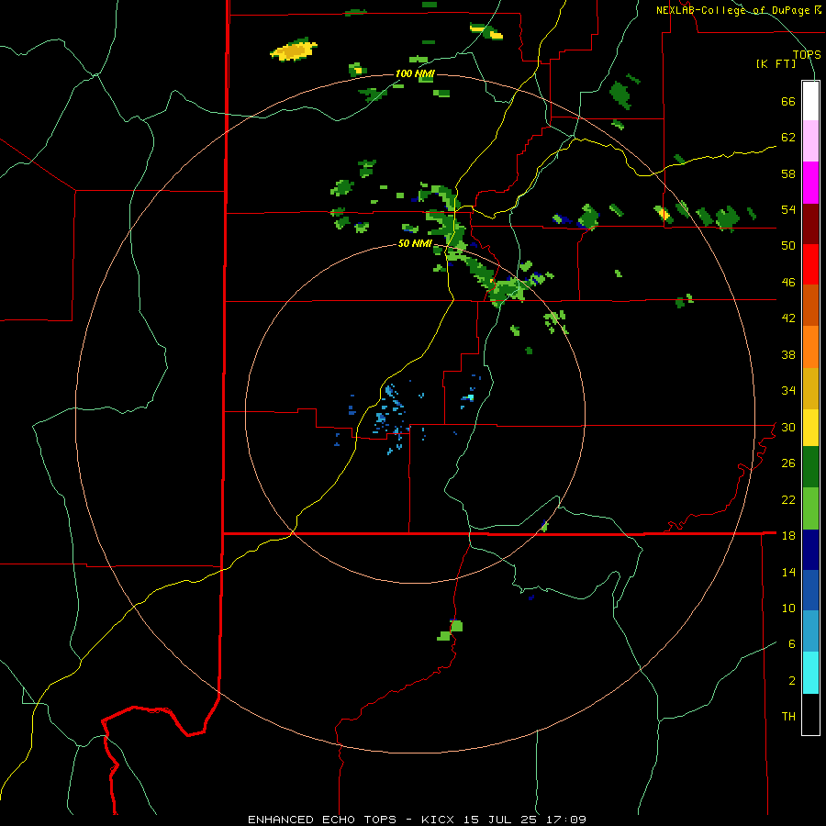Image resolution: width=826 pixels, height=826 pixels.
Task: Click the 50 legend value
Action: [x=788, y=245]
